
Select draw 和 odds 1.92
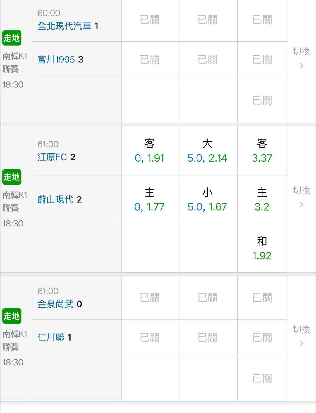(x=262, y=248)
